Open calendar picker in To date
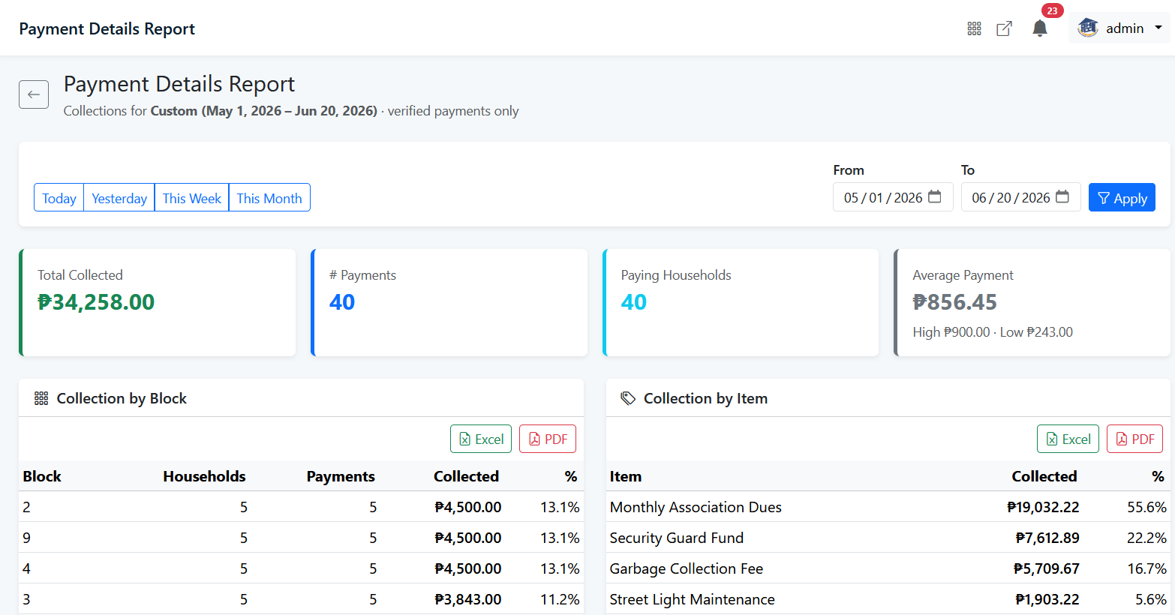The image size is (1175, 615). click(1062, 196)
